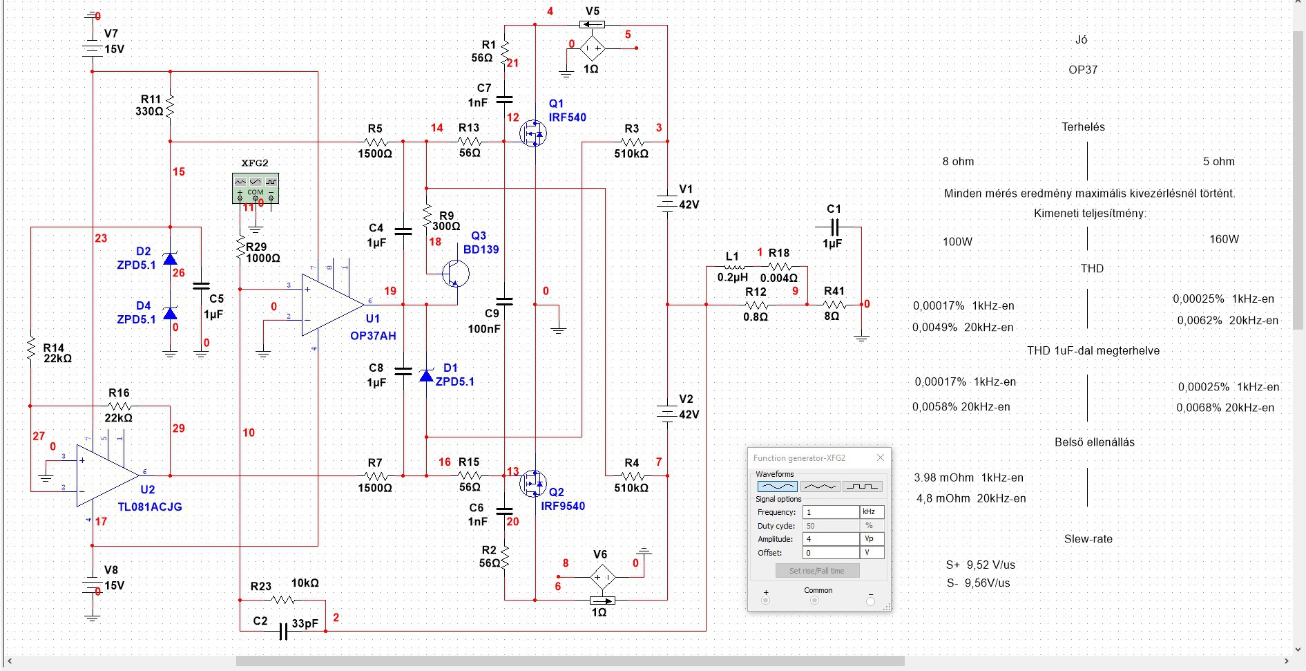Viewport: 1306px width, 671px height.
Task: Click the Frequency value input field
Action: (x=831, y=512)
